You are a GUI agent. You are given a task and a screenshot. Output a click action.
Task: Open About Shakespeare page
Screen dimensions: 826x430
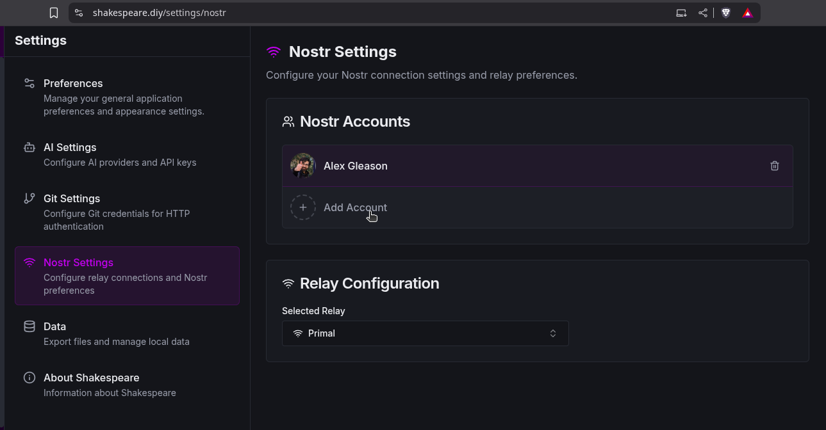[127, 385]
